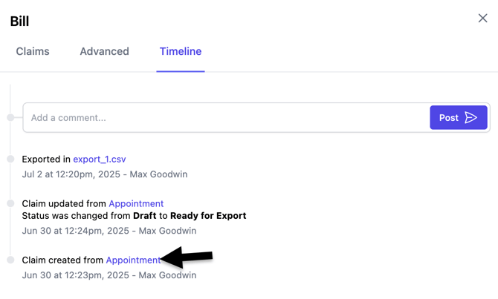
Task: Click the Jun 30 at 12:23pm timestamp
Action: point(109,275)
